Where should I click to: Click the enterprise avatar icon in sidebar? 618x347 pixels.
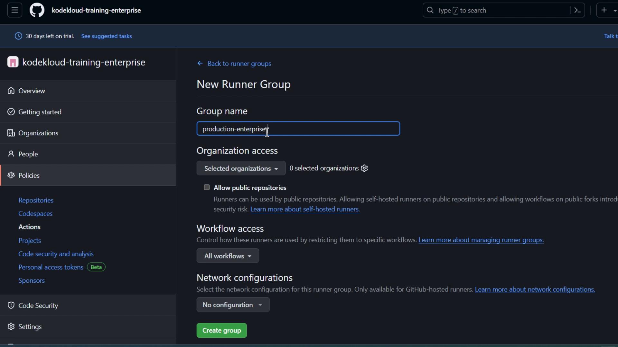[x=13, y=62]
